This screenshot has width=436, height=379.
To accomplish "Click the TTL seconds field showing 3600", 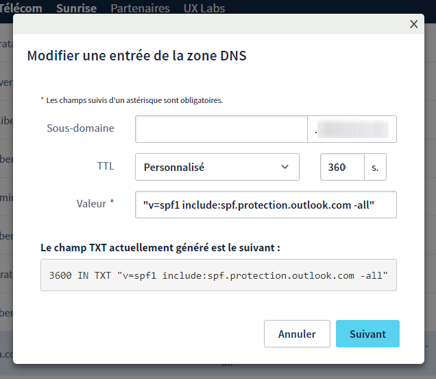I will click(341, 167).
